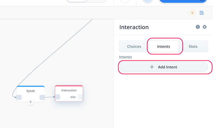Image resolution: width=213 pixels, height=128 pixels.
Task: Select the Interaction block's input port
Action: [58, 97]
